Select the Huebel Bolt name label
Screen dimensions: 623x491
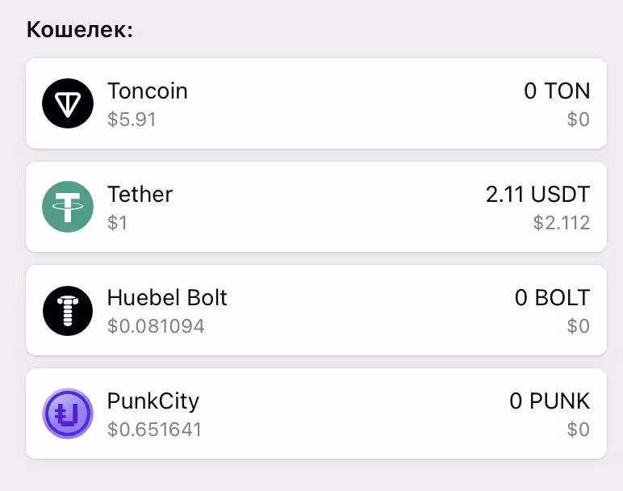pyautogui.click(x=167, y=297)
